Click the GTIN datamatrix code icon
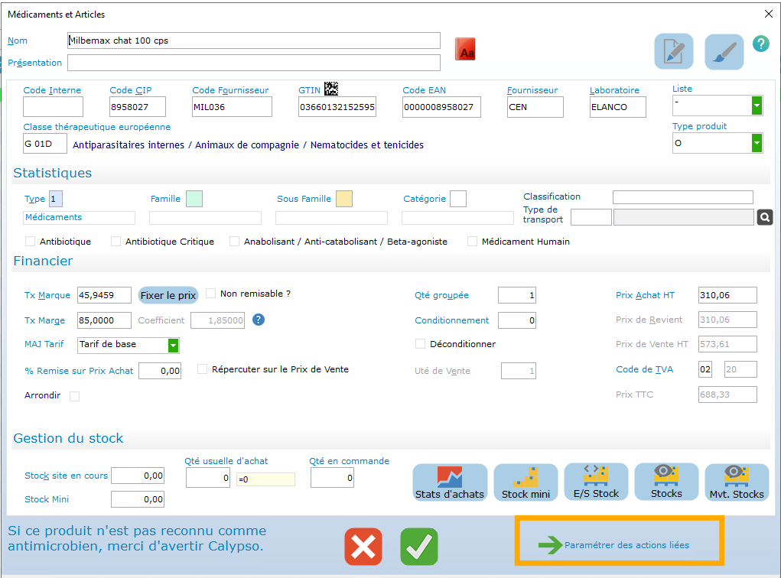781x578 pixels. [331, 89]
